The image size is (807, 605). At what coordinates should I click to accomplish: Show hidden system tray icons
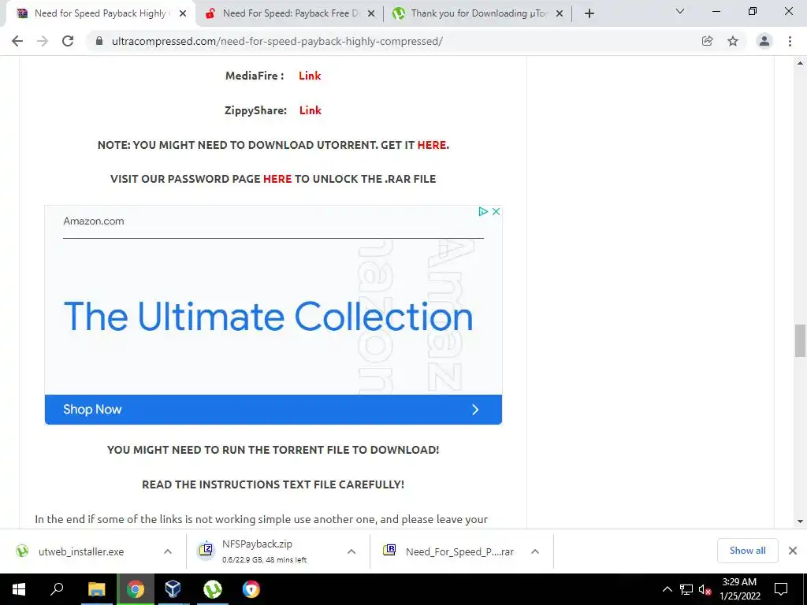tap(667, 589)
